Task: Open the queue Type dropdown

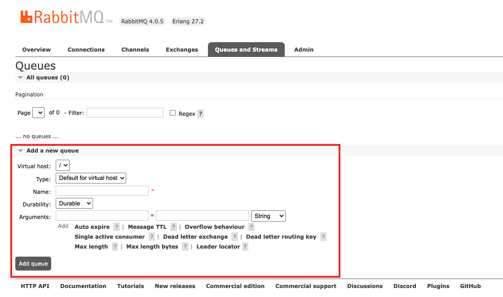Action: pyautogui.click(x=91, y=178)
